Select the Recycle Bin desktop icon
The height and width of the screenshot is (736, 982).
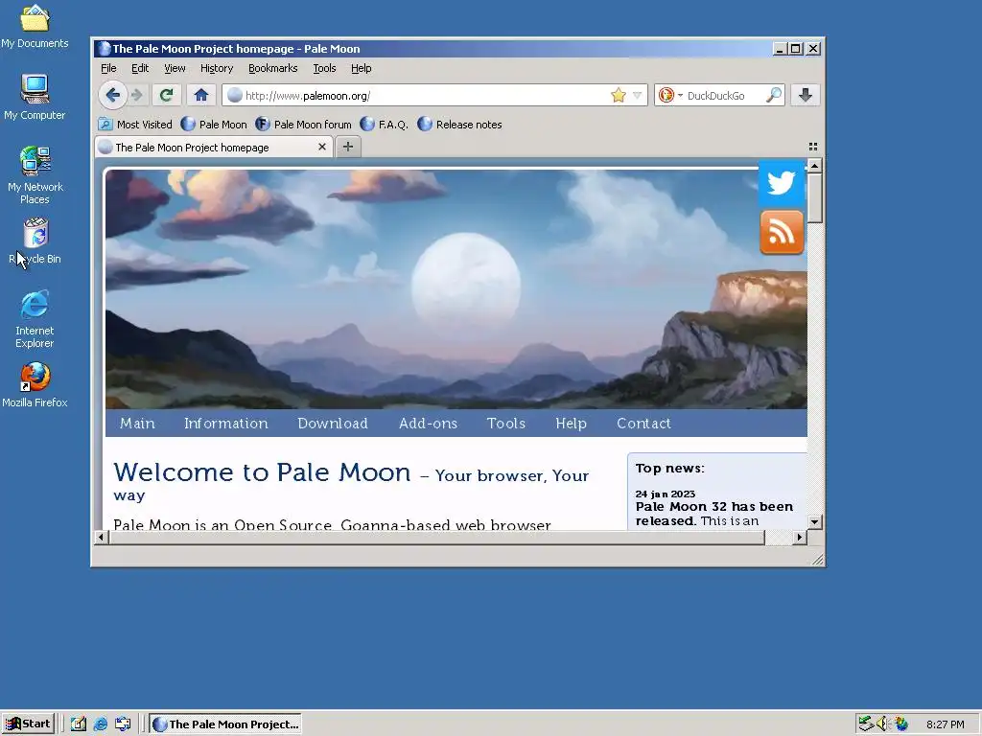pos(35,241)
